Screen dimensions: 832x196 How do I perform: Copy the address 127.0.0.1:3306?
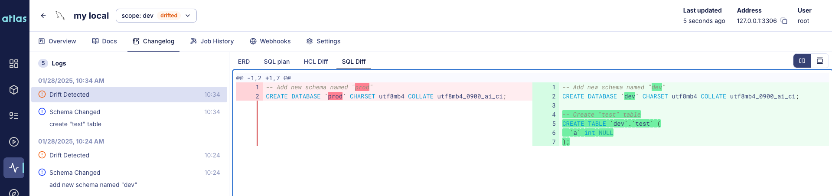pyautogui.click(x=784, y=21)
